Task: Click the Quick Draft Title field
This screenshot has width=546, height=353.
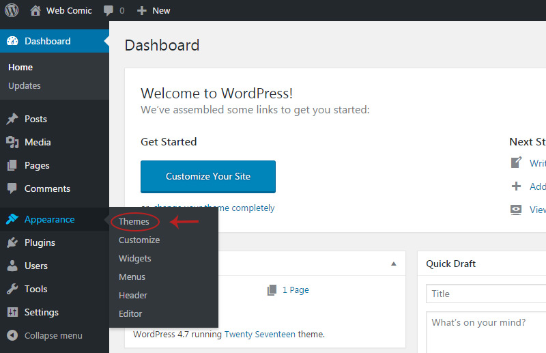Action: (x=486, y=294)
